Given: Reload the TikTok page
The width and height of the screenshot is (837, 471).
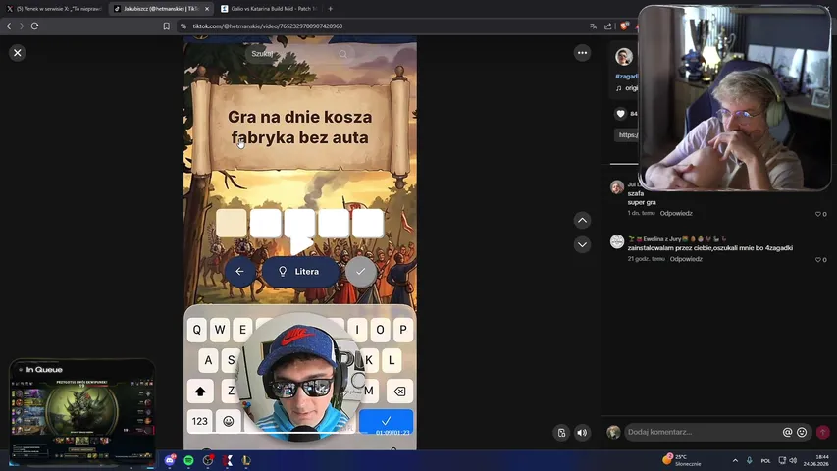Looking at the screenshot, I should click(34, 26).
